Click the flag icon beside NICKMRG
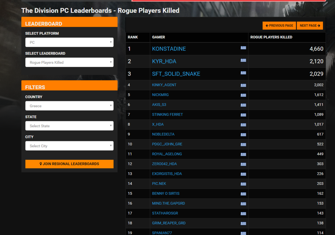The image size is (335, 235). pos(243,95)
